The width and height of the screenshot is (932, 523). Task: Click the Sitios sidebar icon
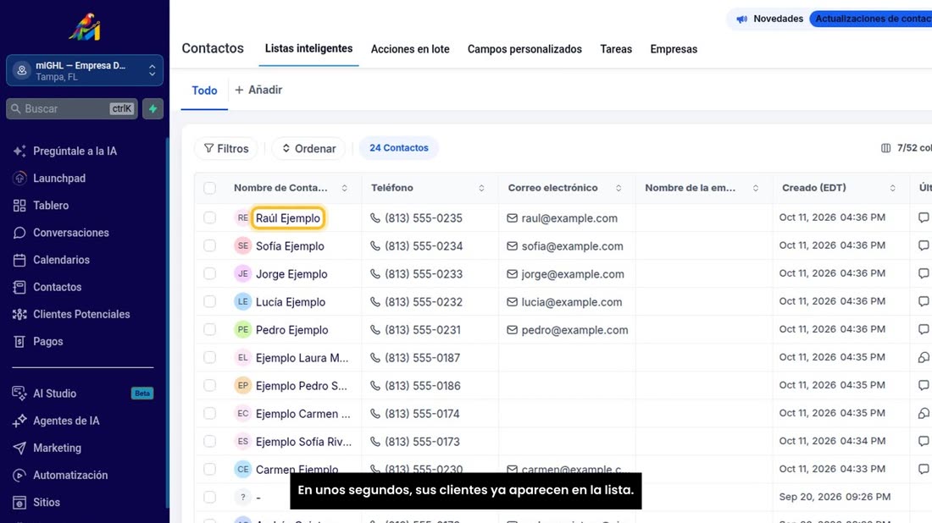19,502
